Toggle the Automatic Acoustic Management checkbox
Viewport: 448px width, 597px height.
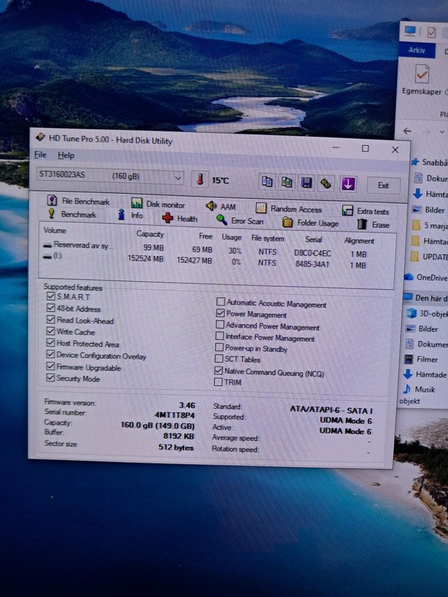[x=221, y=303]
